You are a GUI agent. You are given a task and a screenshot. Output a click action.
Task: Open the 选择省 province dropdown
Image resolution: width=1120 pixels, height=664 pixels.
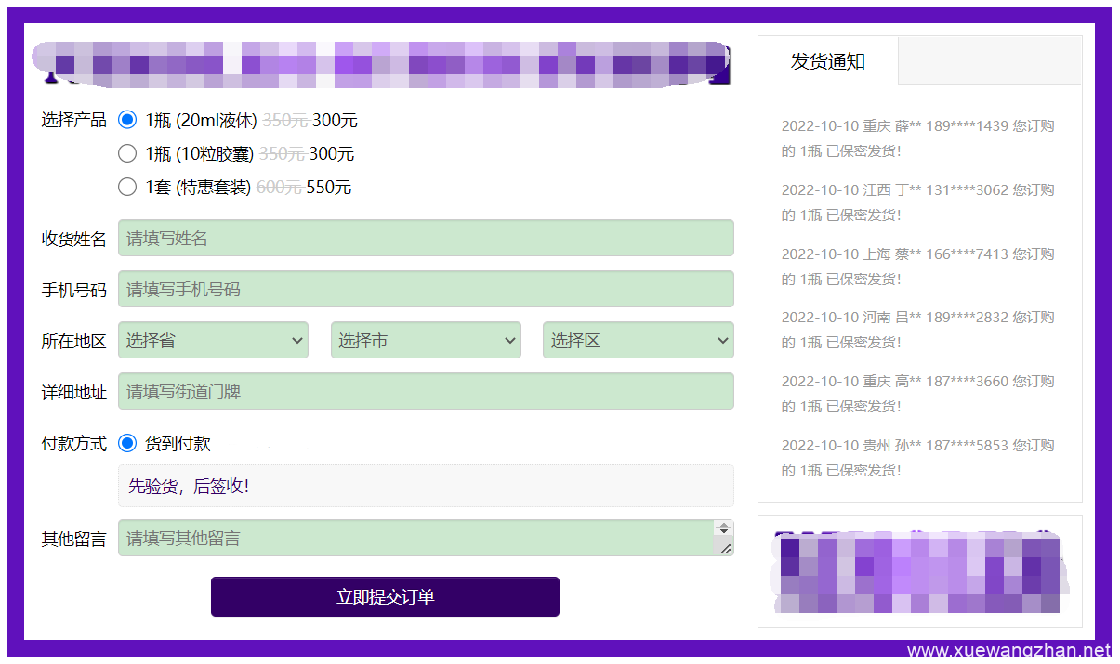(x=213, y=340)
